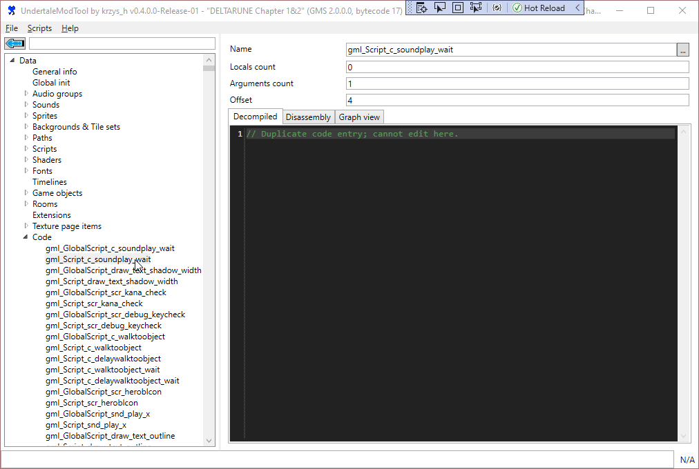Collapse the toolbar with the chevron icon
Viewport: 699px width, 469px height.
tap(579, 7)
